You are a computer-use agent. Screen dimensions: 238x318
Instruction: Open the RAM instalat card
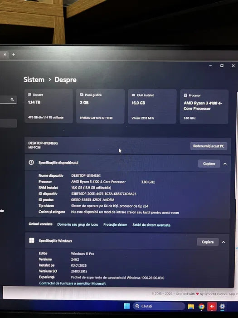152,106
